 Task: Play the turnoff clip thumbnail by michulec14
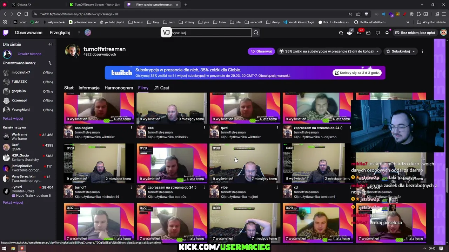click(99, 163)
